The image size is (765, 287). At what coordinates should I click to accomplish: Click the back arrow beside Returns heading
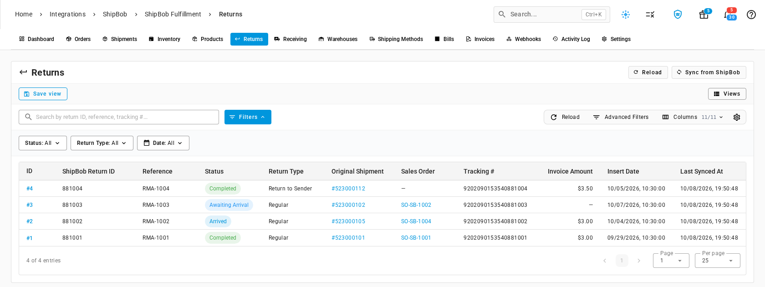[23, 72]
